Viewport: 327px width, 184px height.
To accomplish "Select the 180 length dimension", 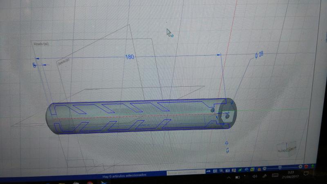I will (129, 57).
